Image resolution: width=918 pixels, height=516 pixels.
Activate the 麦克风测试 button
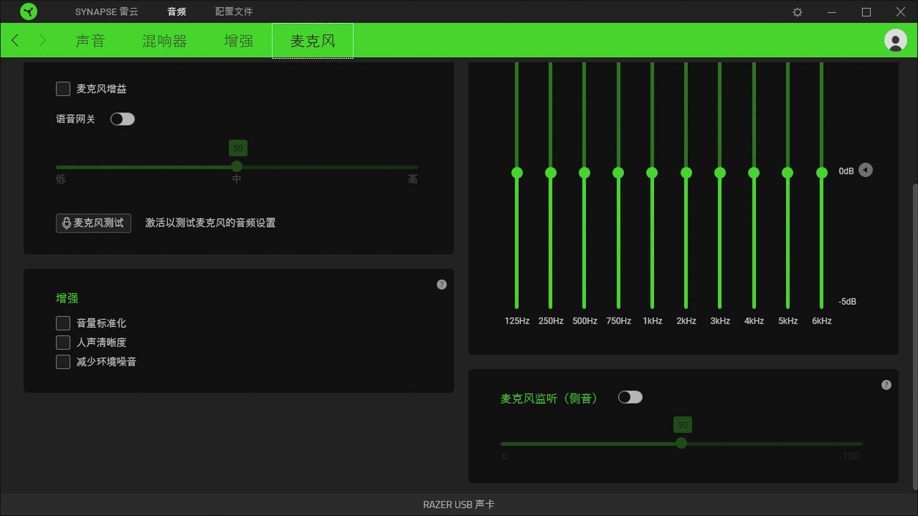click(93, 223)
